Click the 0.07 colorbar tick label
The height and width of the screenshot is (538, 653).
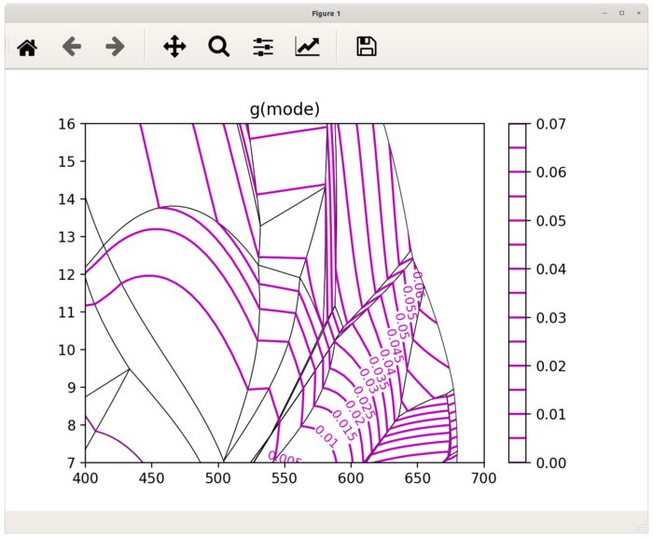click(x=551, y=124)
